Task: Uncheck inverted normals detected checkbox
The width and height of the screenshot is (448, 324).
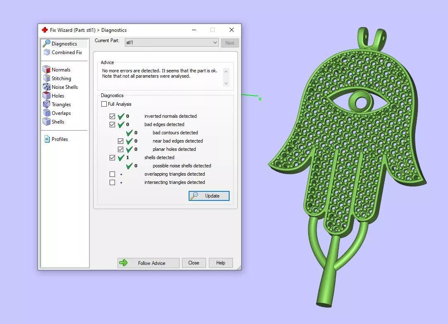Action: tap(112, 116)
